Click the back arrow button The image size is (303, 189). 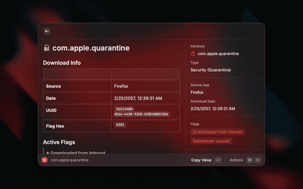pyautogui.click(x=47, y=31)
